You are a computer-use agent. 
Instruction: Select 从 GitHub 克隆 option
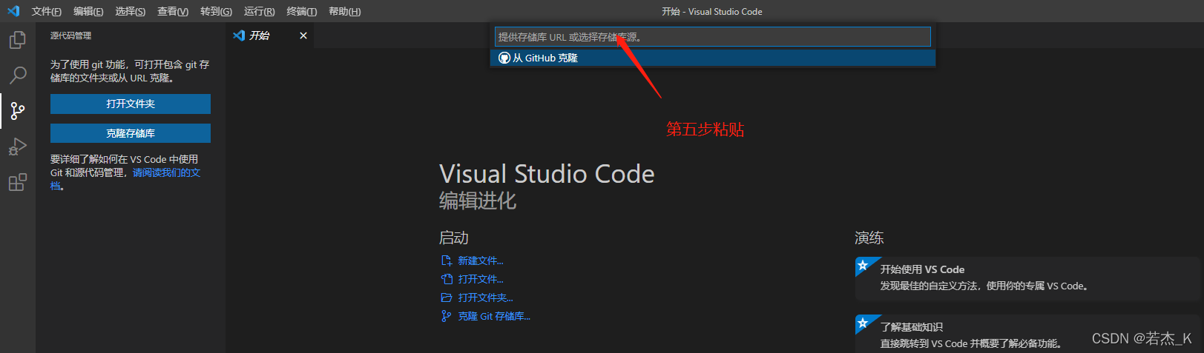(x=713, y=58)
